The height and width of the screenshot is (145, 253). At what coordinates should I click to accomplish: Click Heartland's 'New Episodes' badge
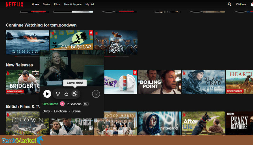[x=235, y=91]
